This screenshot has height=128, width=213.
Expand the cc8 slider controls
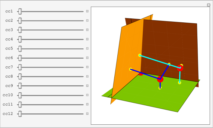click(x=87, y=76)
